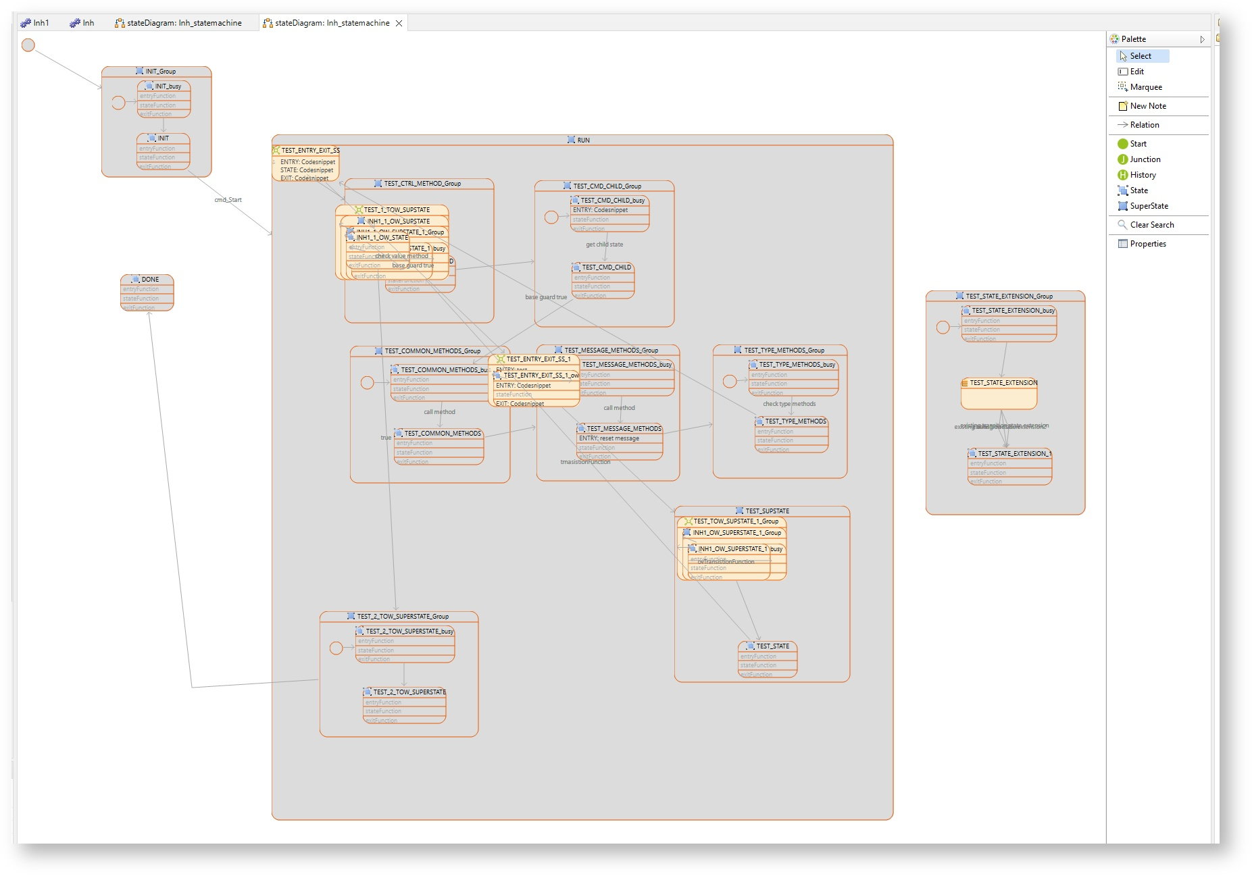Screen dimensions: 1252x876
Task: Choose the SuperState palette tool
Action: (x=1149, y=206)
